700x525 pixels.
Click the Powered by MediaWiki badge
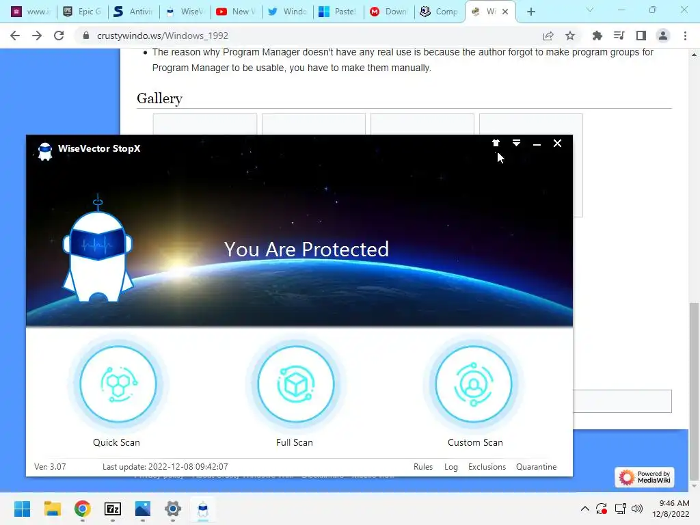click(x=644, y=476)
